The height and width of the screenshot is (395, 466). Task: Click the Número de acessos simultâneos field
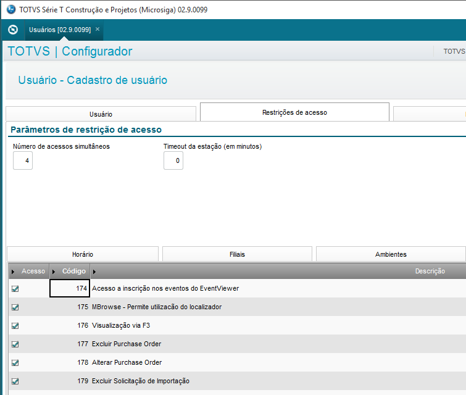click(x=23, y=160)
